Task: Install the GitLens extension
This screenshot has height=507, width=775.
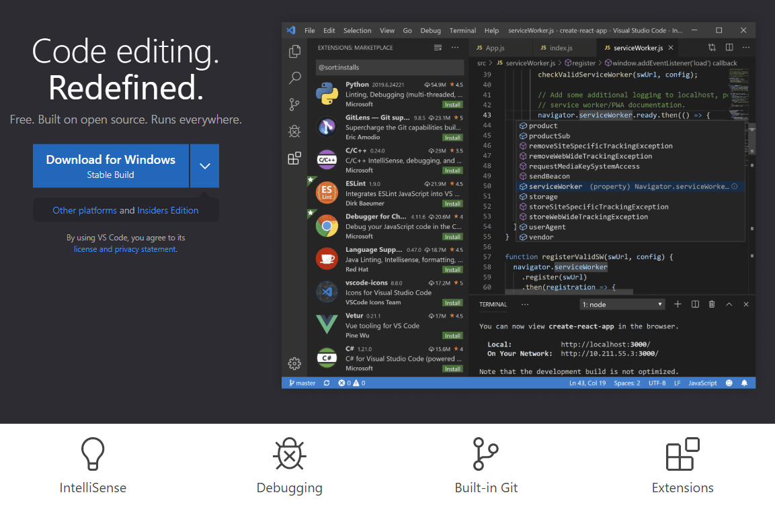Action: click(452, 138)
